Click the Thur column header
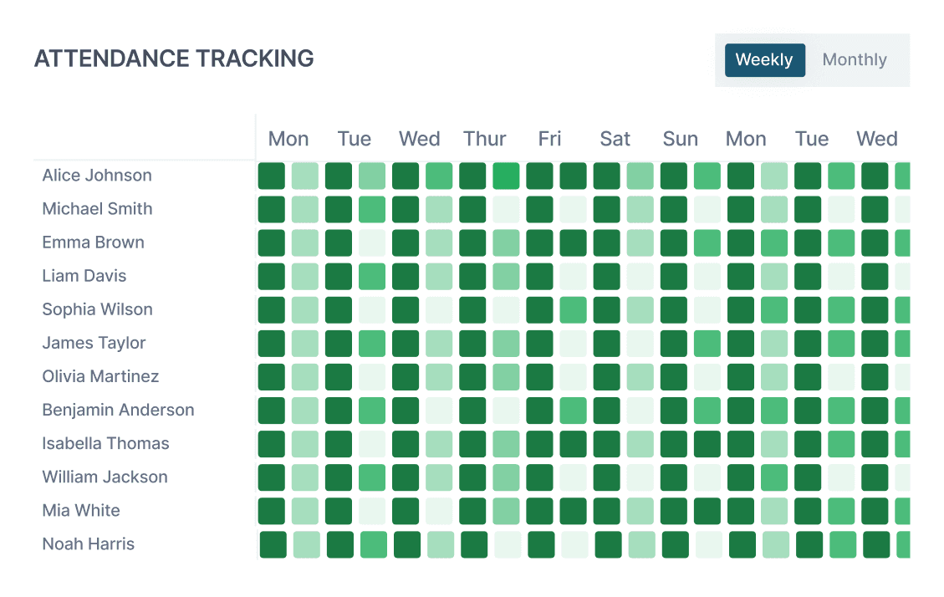Image resolution: width=944 pixels, height=597 pixels. (485, 139)
